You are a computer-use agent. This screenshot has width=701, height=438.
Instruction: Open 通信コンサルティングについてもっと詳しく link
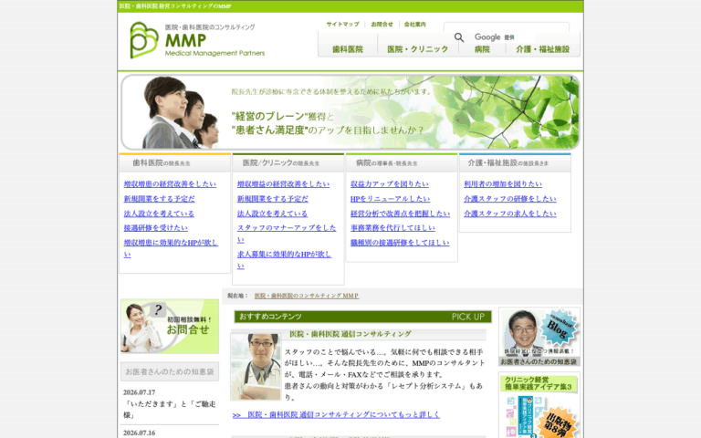[336, 415]
